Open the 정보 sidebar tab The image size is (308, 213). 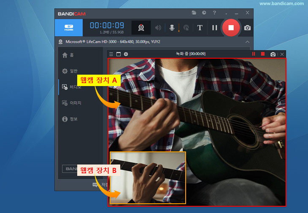pyautogui.click(x=70, y=119)
